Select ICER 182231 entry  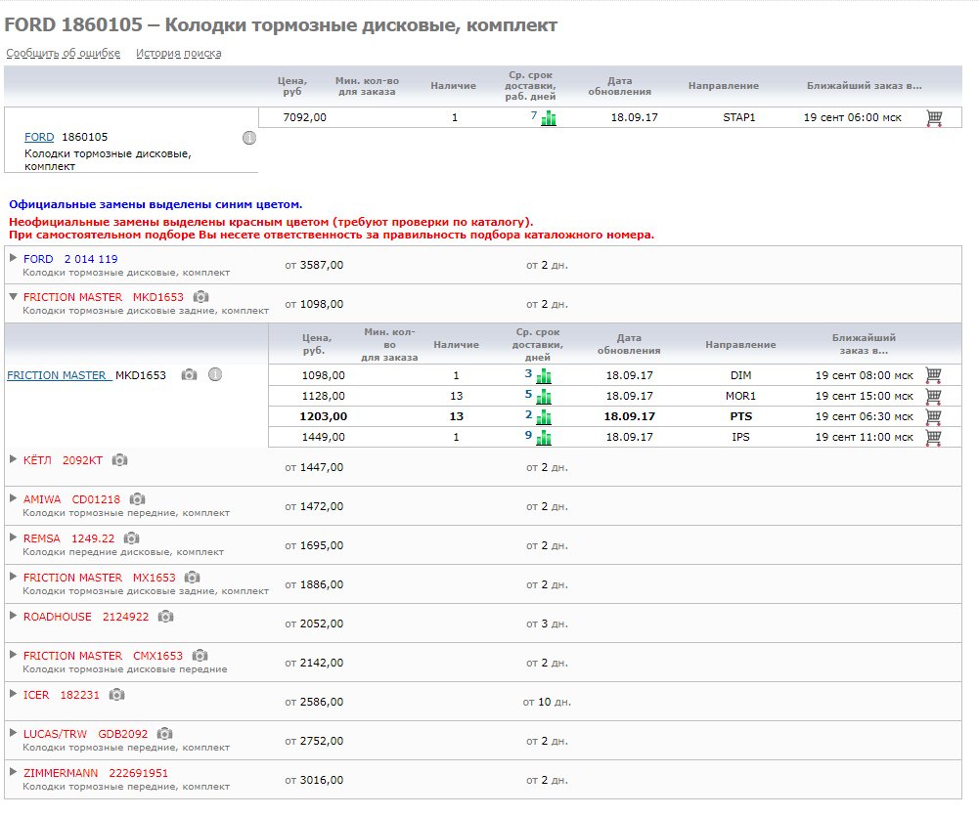(x=62, y=695)
